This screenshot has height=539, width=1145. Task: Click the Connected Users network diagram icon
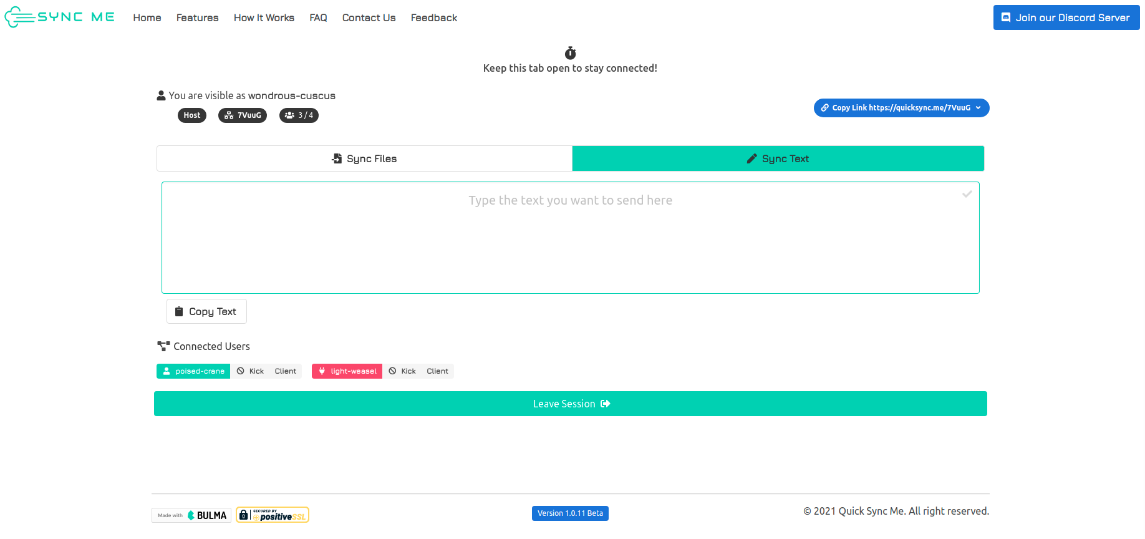pos(163,346)
